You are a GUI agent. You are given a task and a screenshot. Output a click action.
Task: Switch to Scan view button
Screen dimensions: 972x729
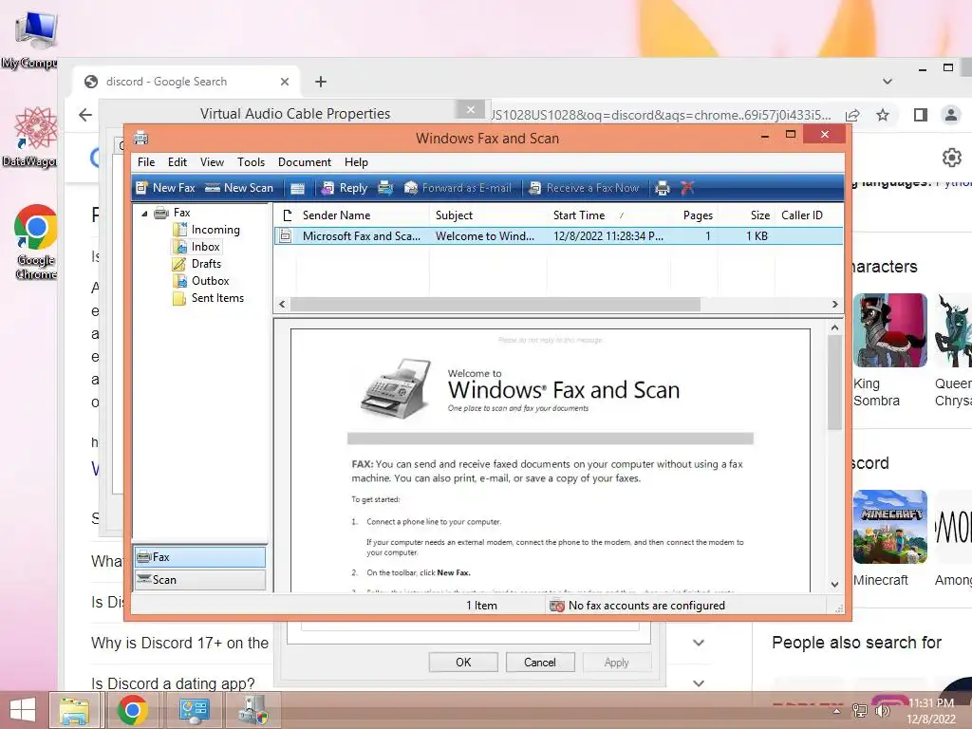pos(200,580)
